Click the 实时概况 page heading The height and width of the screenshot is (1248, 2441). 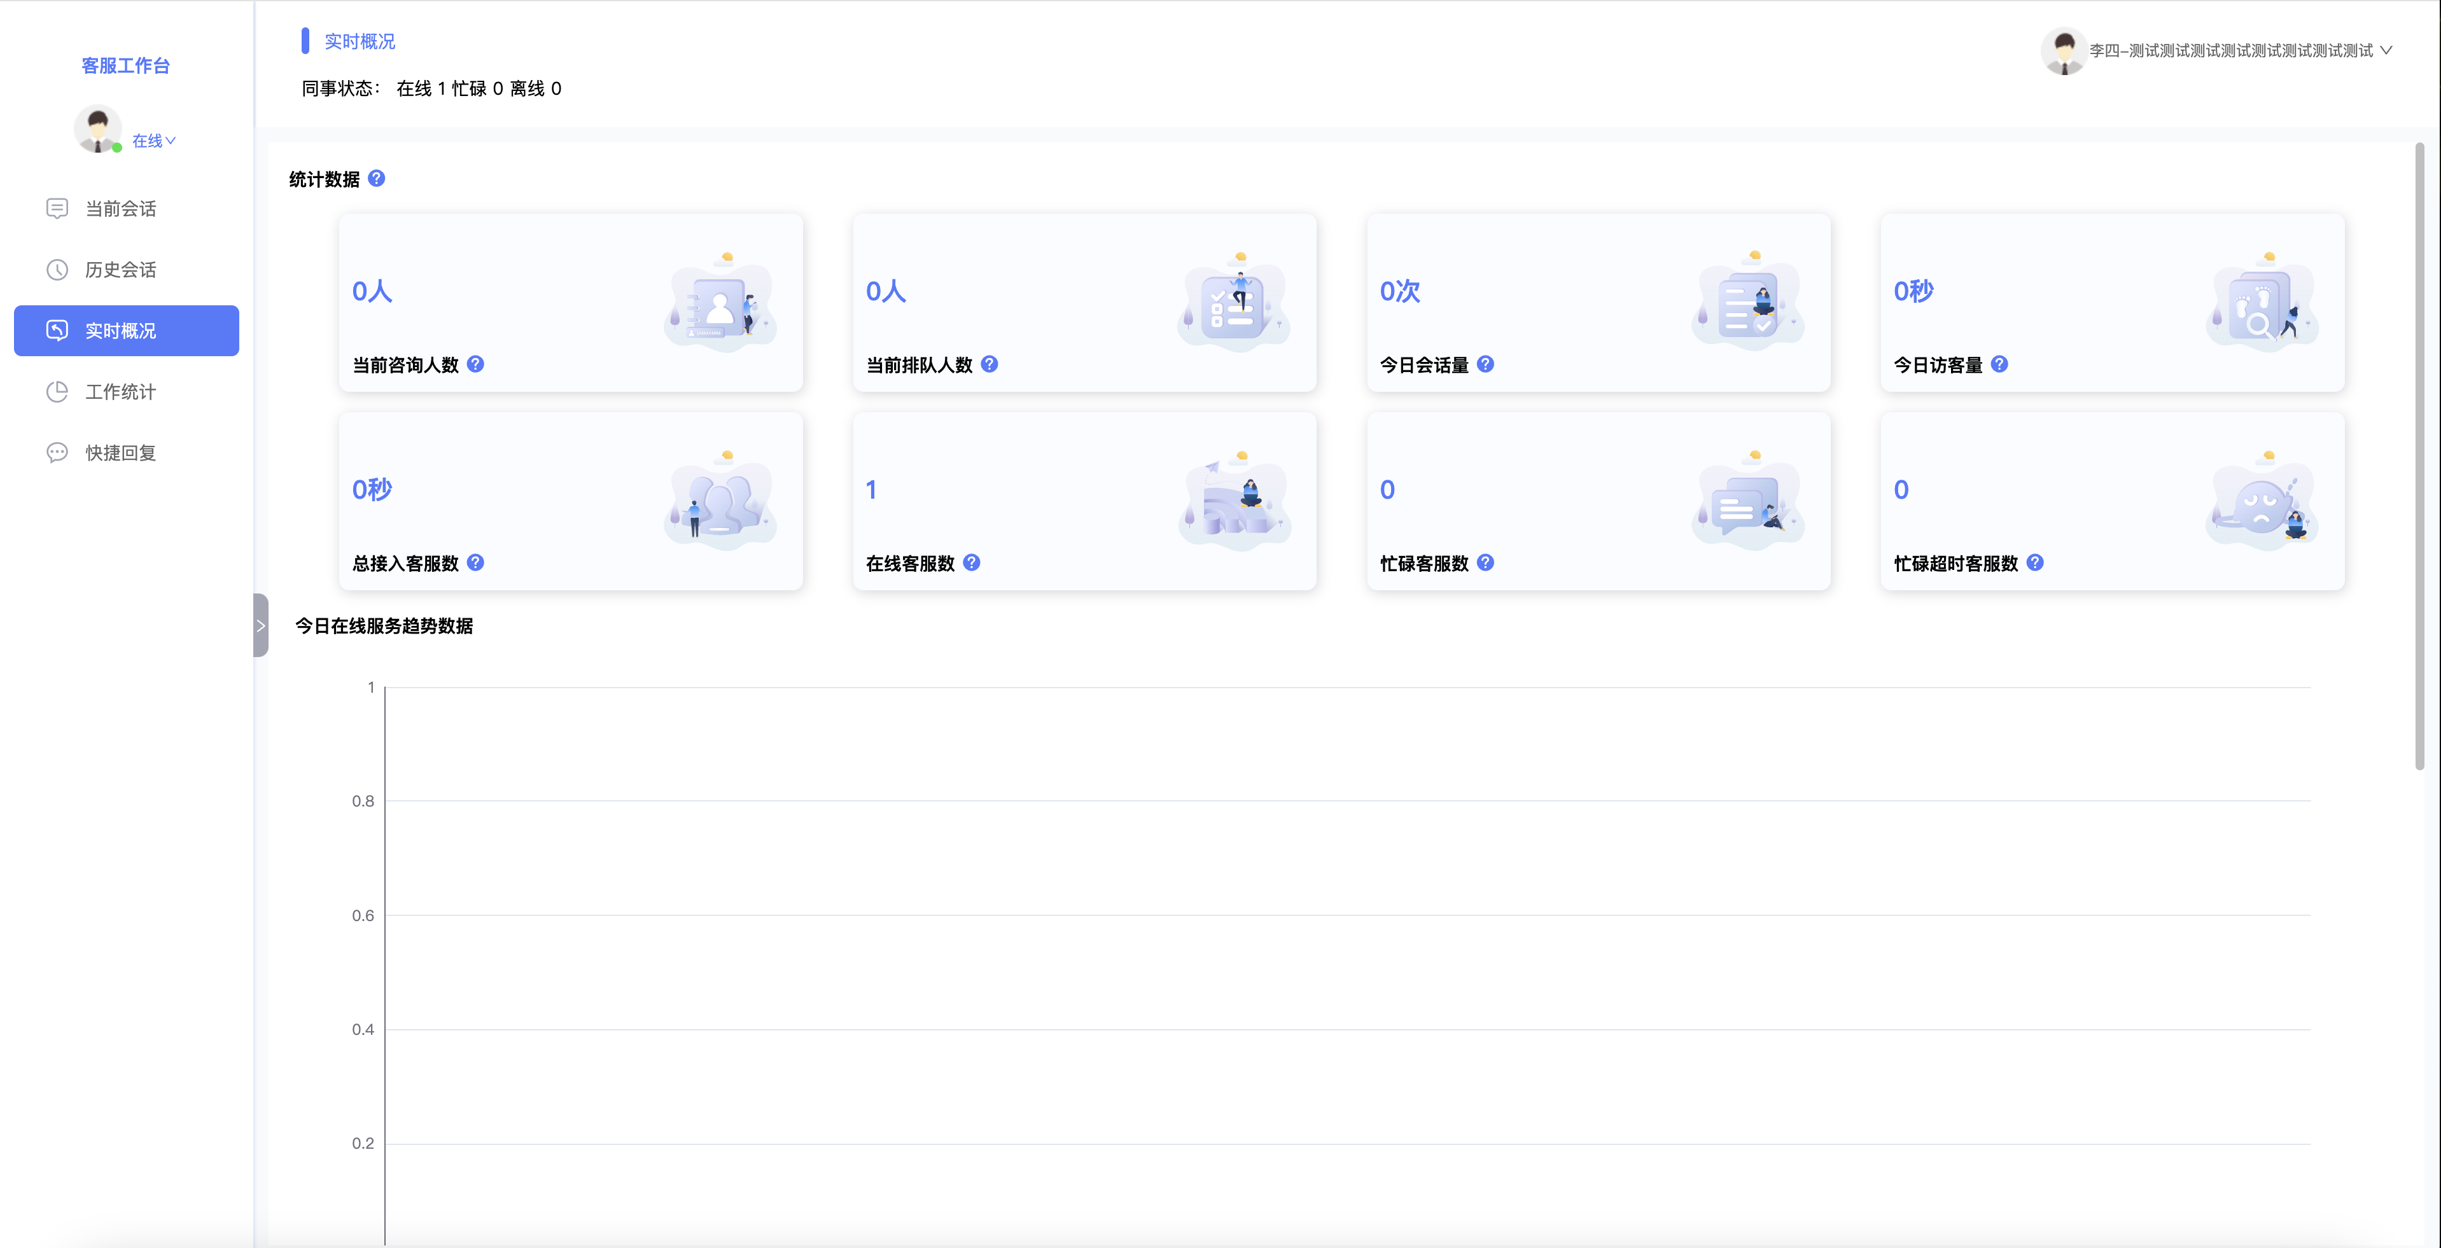tap(359, 41)
